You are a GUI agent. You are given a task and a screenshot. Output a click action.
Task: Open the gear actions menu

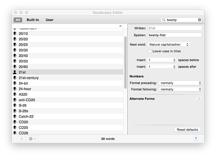tap(32, 139)
